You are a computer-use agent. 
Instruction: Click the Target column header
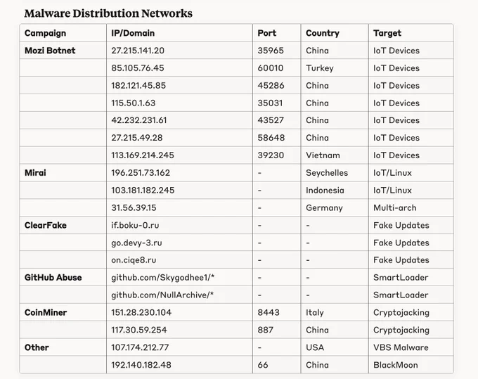coord(387,33)
